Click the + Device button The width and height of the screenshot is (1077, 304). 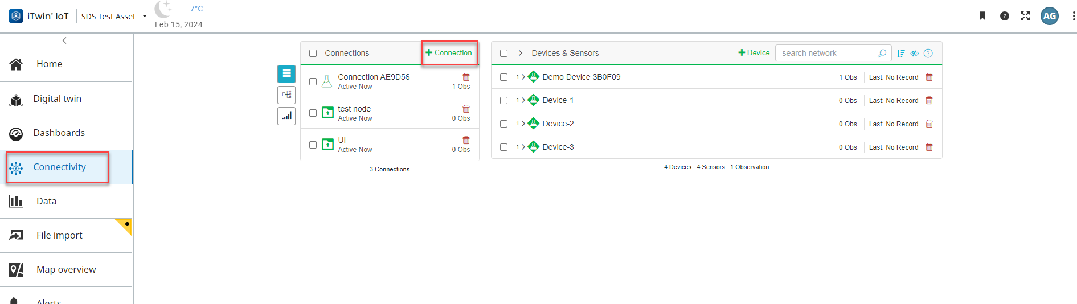point(754,52)
